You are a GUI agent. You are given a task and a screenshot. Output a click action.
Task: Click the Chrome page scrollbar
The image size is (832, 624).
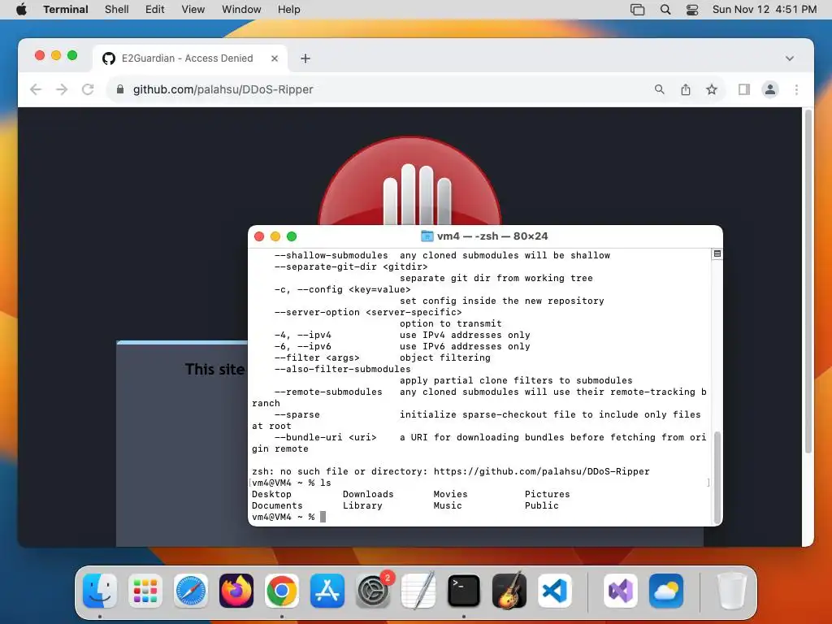point(808,281)
